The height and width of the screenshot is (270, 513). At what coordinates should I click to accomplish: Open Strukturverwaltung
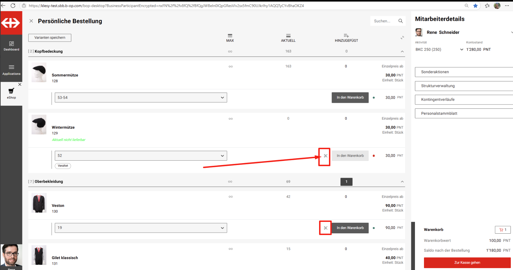(x=464, y=86)
